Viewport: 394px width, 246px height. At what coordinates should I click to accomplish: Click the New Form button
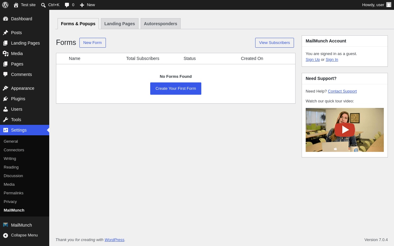point(93,43)
